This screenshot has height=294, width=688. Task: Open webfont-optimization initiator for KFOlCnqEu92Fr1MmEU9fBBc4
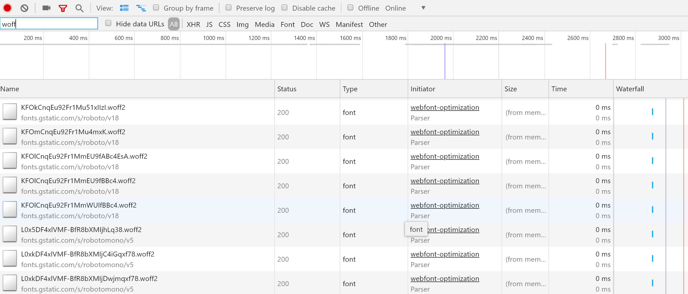coord(445,181)
